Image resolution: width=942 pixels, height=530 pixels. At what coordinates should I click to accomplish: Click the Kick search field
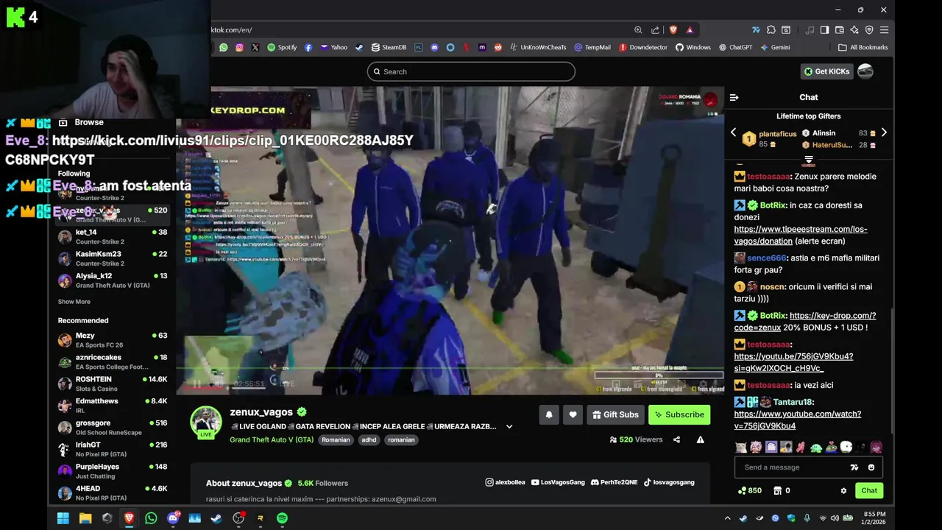point(471,71)
